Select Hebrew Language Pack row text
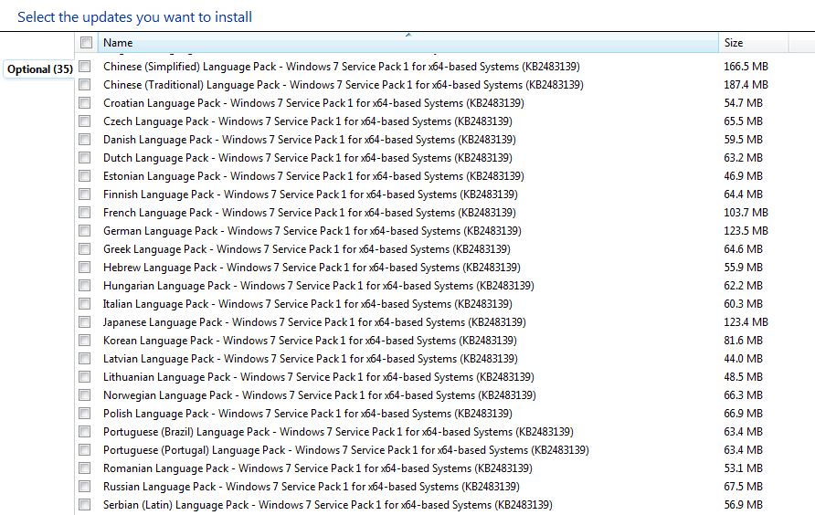Screen dimensions: 815x515 [x=312, y=268]
